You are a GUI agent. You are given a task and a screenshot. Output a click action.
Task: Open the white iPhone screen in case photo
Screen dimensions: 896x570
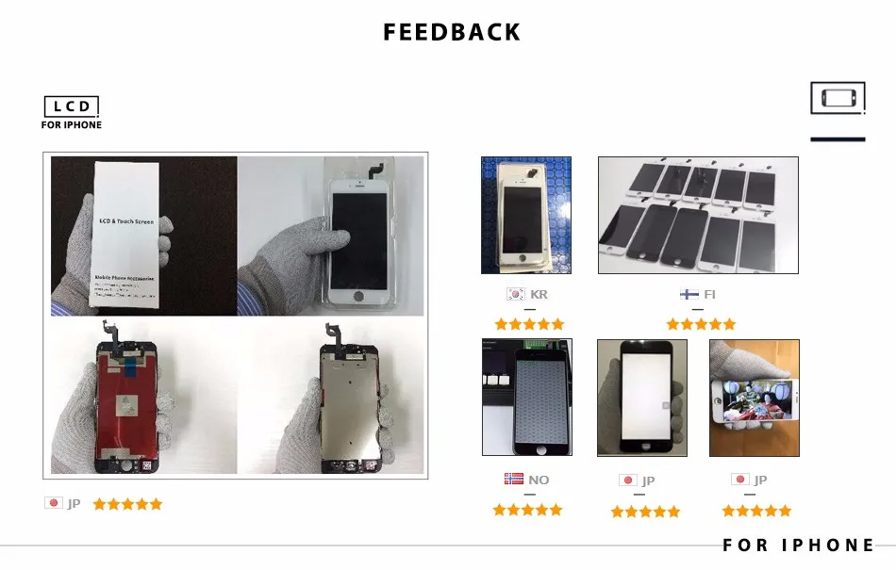[x=331, y=236]
